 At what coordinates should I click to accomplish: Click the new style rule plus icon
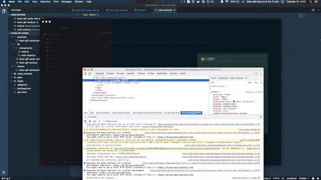pyautogui.click(x=261, y=82)
